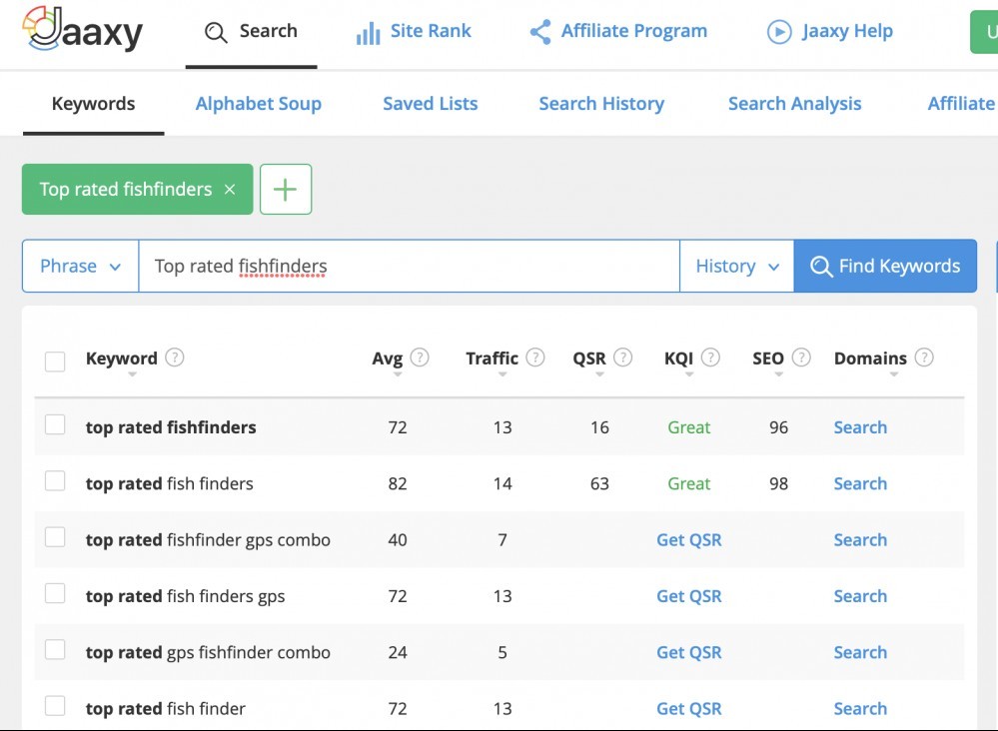
Task: Sort by Domains column arrow
Action: click(x=894, y=374)
